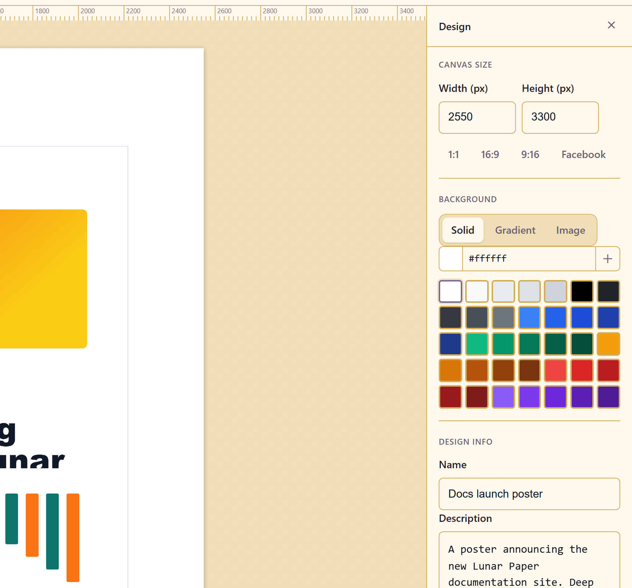Choose the coral red swatch
Screen dimensions: 632x588
pos(556,370)
